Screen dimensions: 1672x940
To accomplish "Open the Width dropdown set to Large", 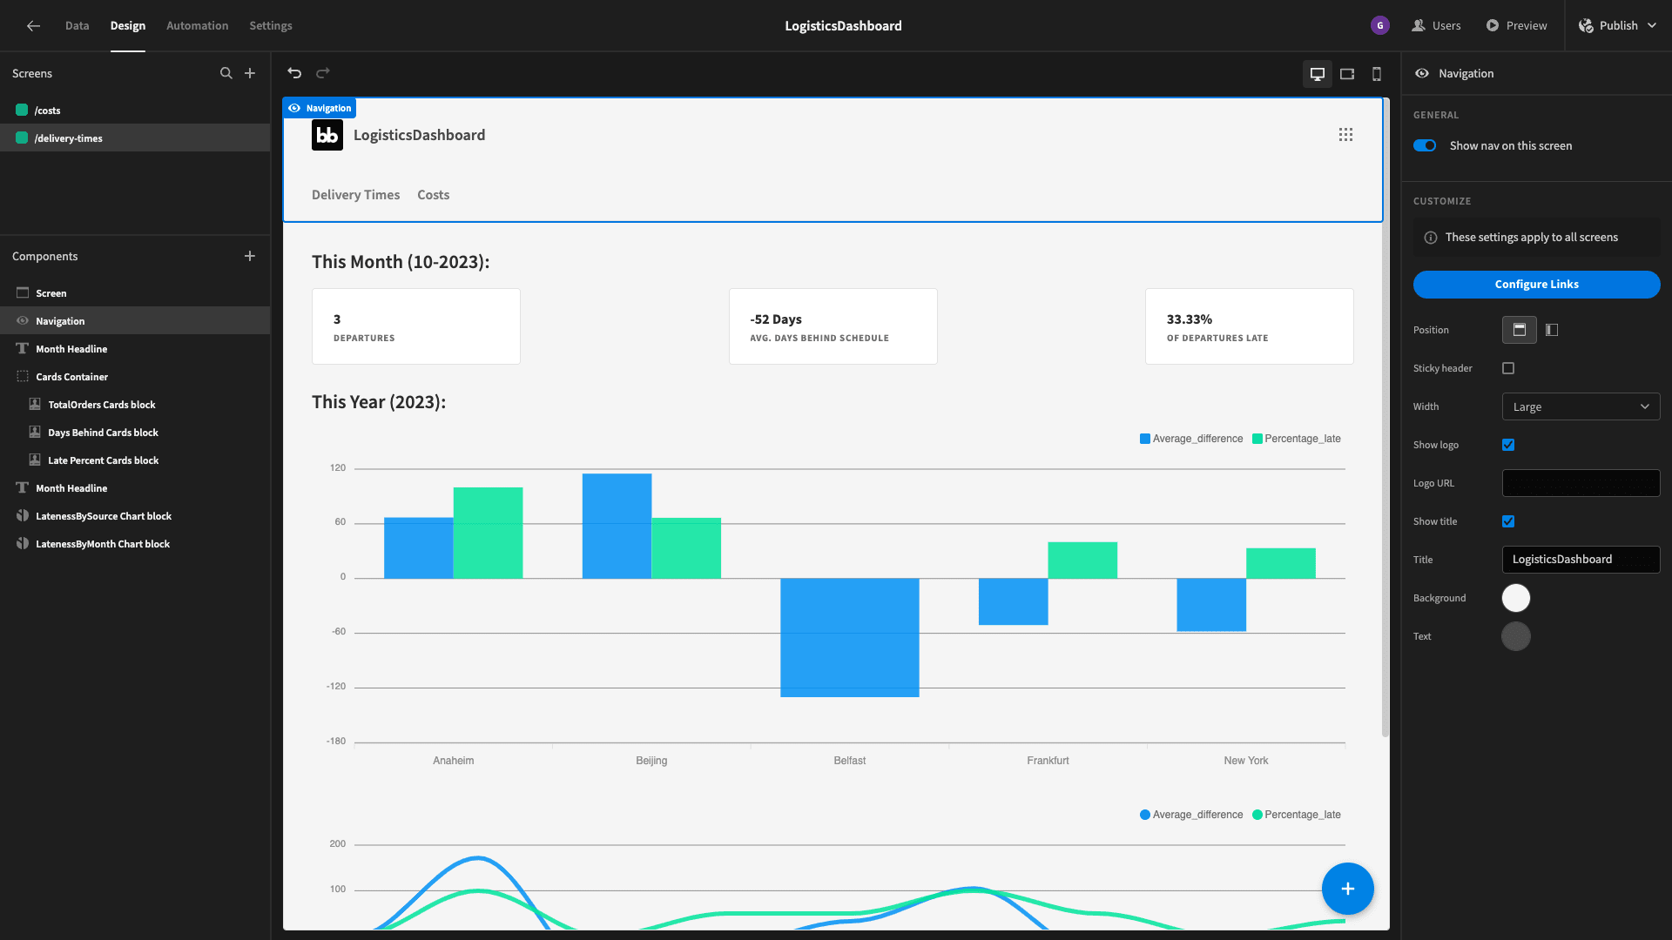I will click(x=1581, y=406).
